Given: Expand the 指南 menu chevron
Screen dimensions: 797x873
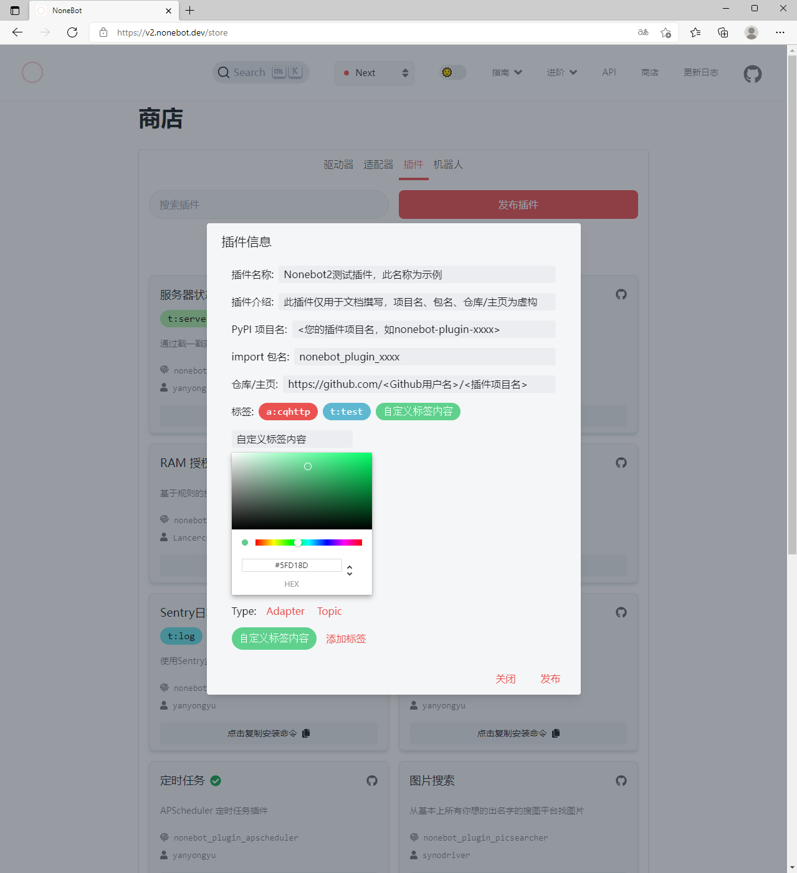Looking at the screenshot, I should (x=518, y=72).
